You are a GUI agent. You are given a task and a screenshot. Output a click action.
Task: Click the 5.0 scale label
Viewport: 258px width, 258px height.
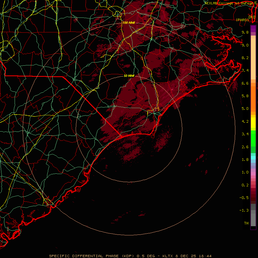(245, 109)
